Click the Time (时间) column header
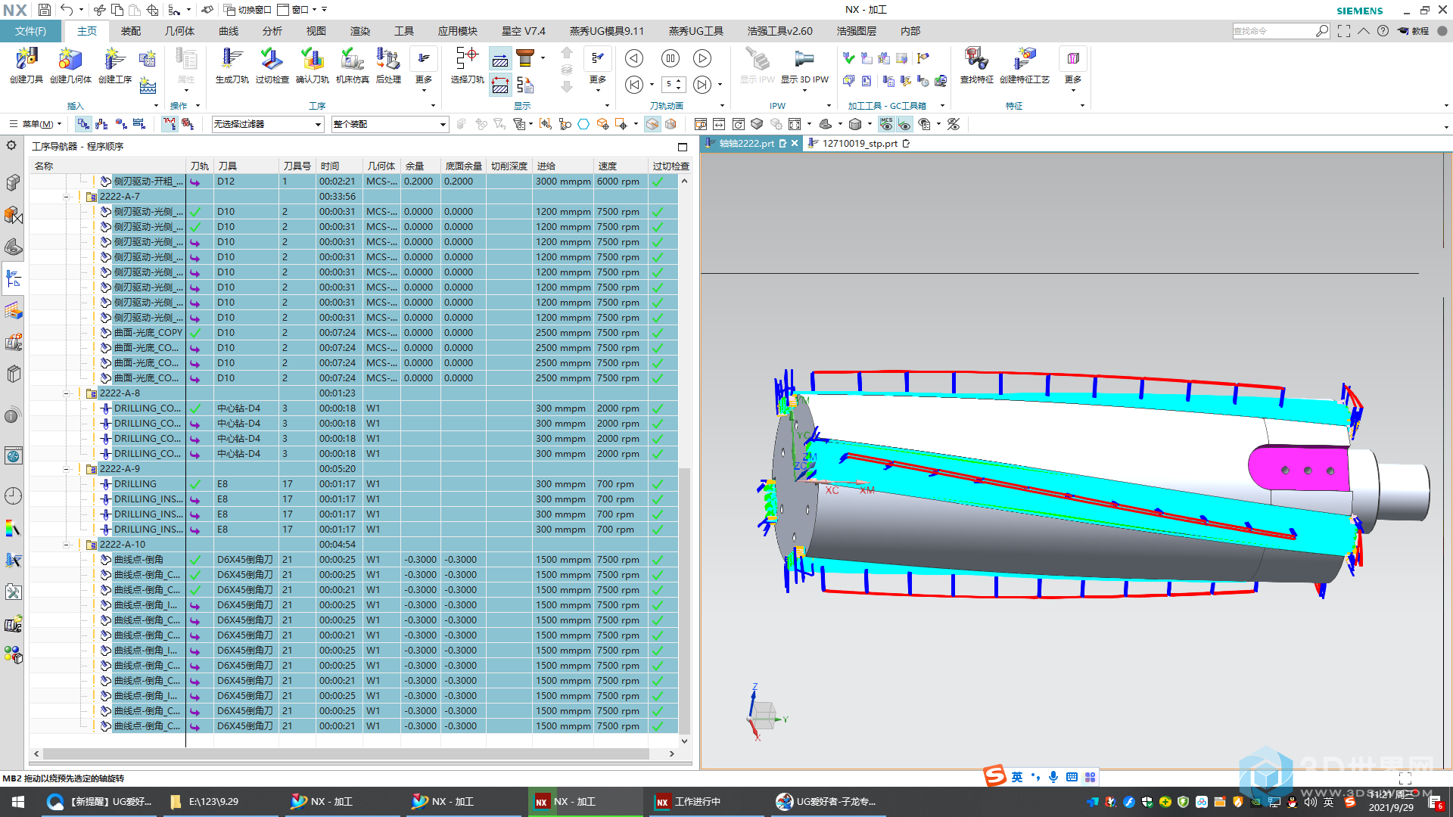This screenshot has width=1453, height=817. (339, 166)
